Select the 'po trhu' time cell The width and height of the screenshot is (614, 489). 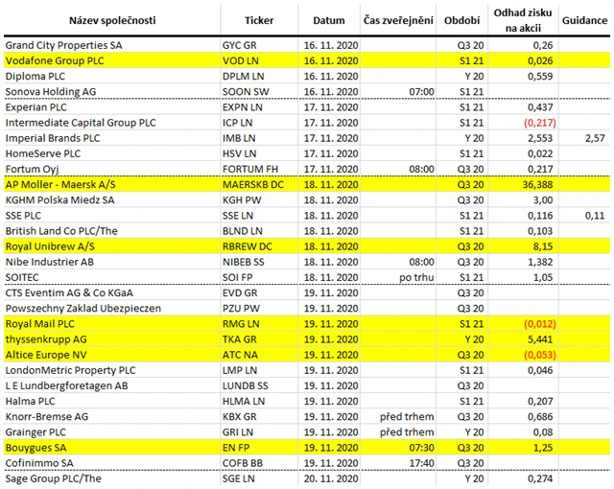point(396,277)
